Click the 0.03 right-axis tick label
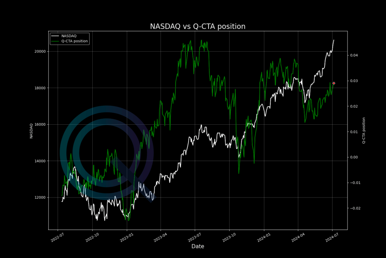Viewport: 386px width, 258px height. pos(354,81)
